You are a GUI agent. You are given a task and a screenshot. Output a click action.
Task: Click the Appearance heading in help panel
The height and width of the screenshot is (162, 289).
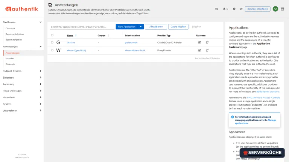pyautogui.click(x=237, y=132)
